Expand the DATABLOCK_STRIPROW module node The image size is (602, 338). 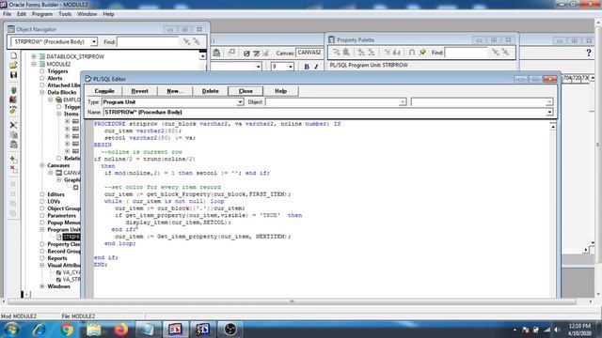(x=34, y=56)
